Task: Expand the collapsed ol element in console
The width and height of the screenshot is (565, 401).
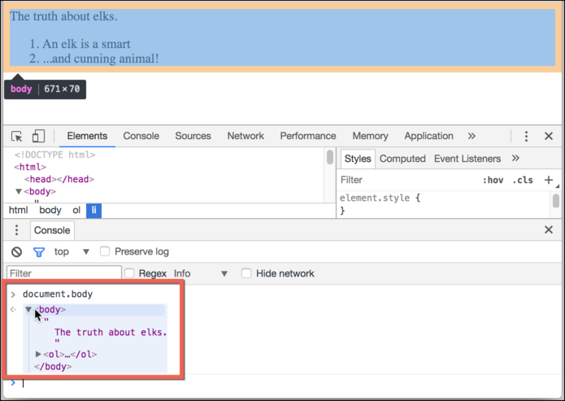Action: [x=38, y=355]
